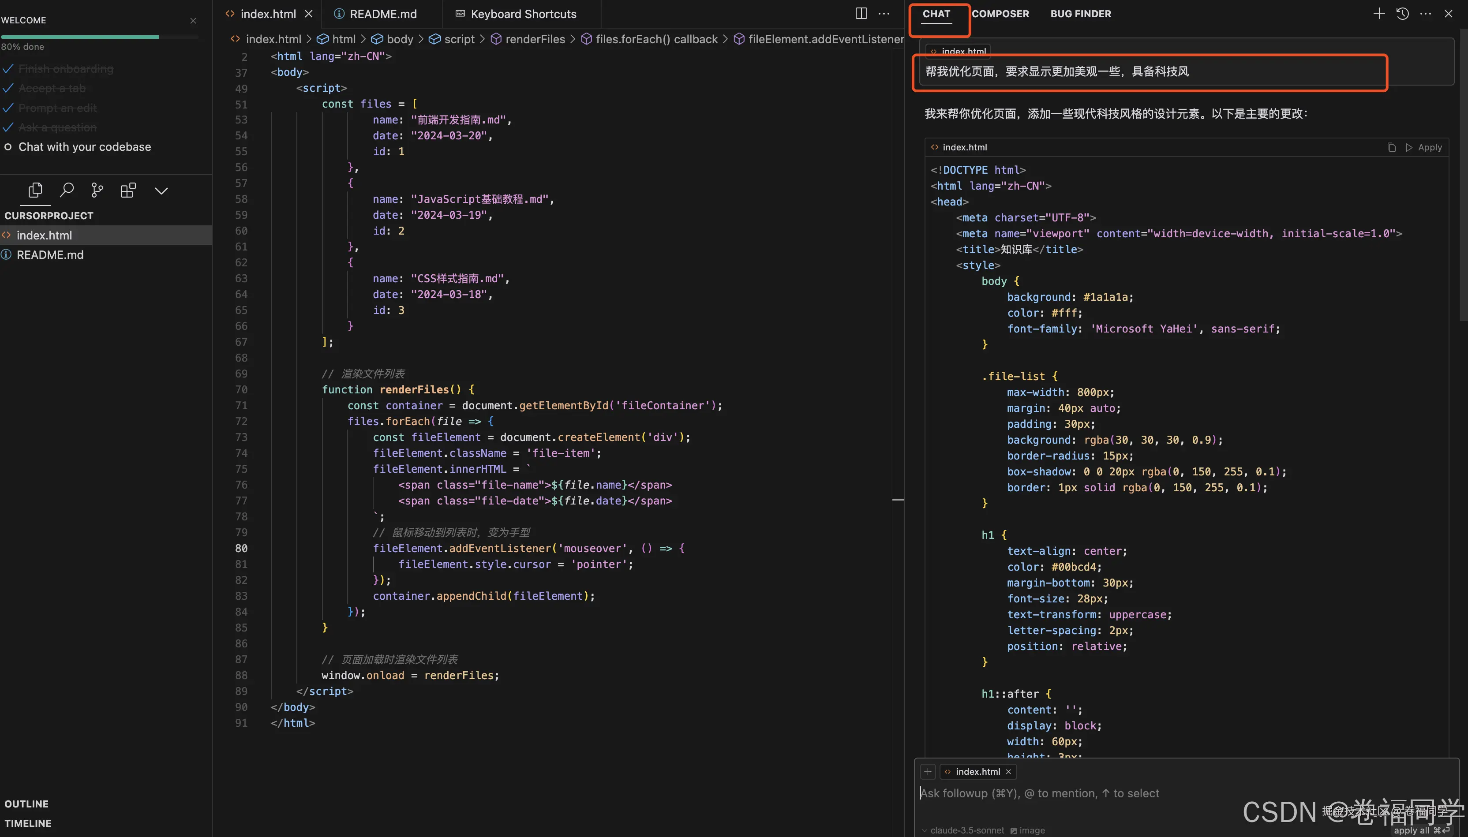Open the Source Control icon
The image size is (1468, 837).
tap(97, 190)
